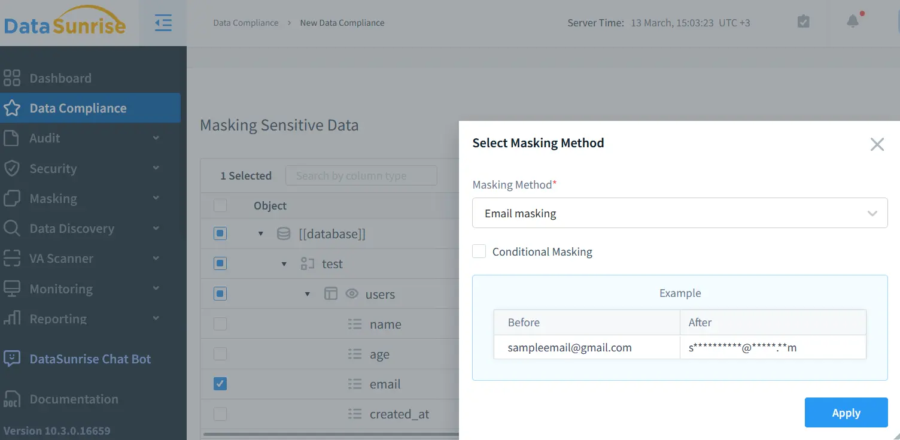Collapse the sidebar with the menu toggle icon
This screenshot has width=900, height=440.
pos(163,23)
